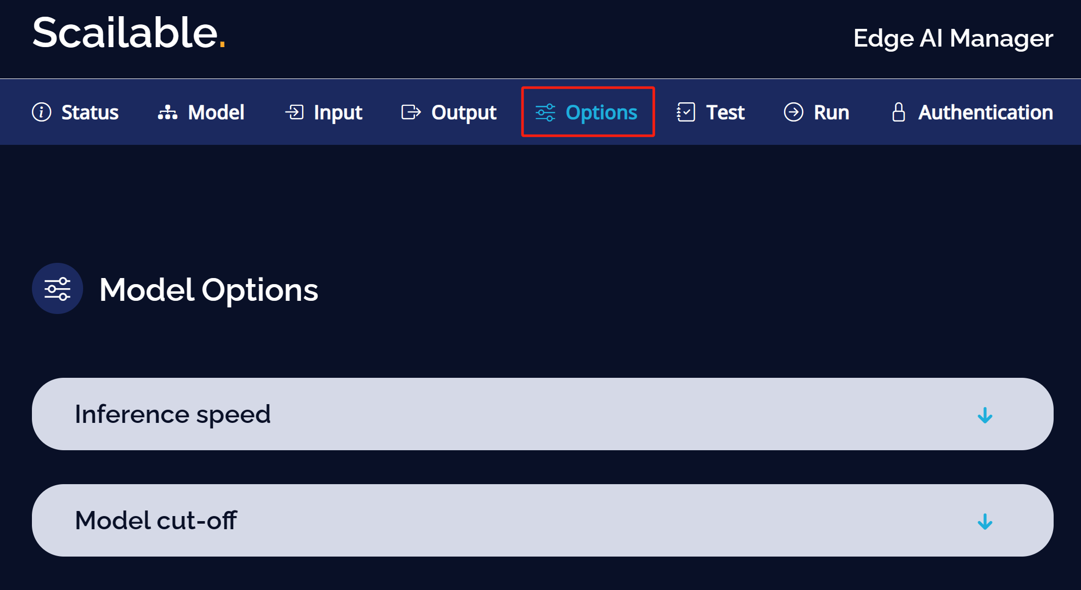The image size is (1081, 590).
Task: Expand the Inference speed section arrow
Action: click(x=985, y=415)
